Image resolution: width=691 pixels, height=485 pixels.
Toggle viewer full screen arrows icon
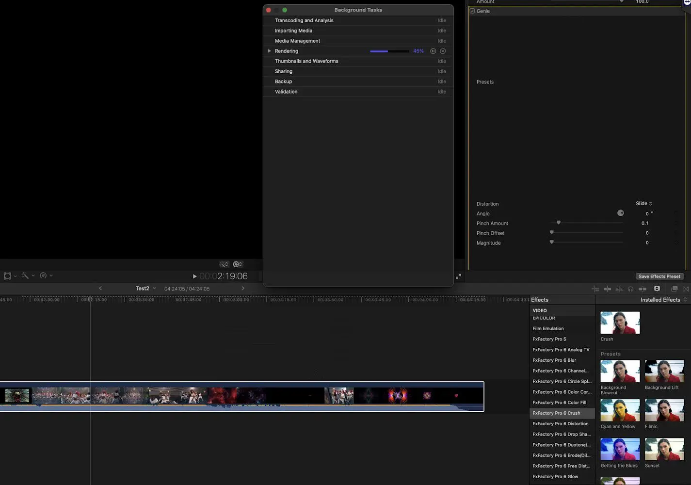pyautogui.click(x=458, y=276)
